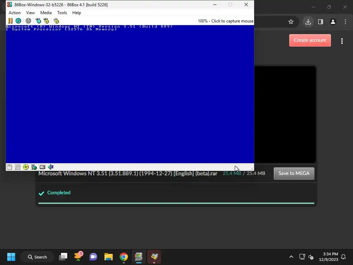Click the hard reset toolbar icon
Screen dimensions: 353x265
[x=18, y=21]
